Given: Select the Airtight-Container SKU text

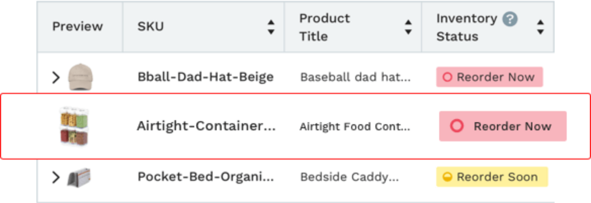Looking at the screenshot, I should tap(206, 126).
